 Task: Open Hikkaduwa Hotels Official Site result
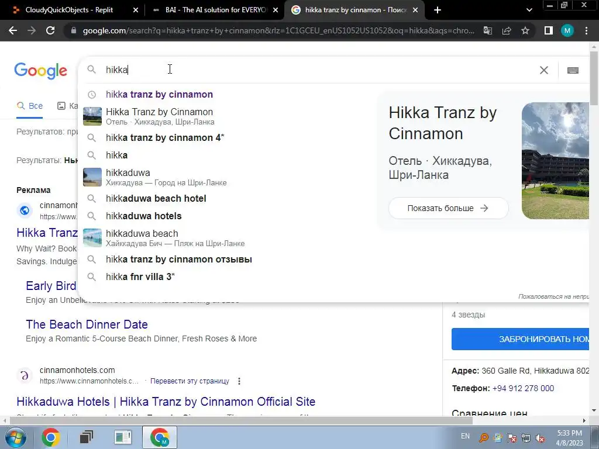(166, 402)
